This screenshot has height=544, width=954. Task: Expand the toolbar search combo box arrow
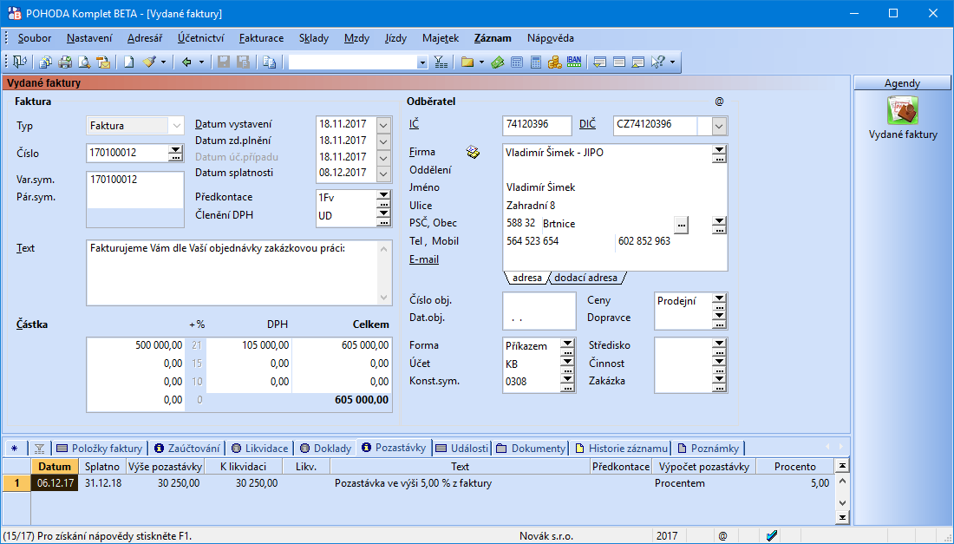pos(422,62)
